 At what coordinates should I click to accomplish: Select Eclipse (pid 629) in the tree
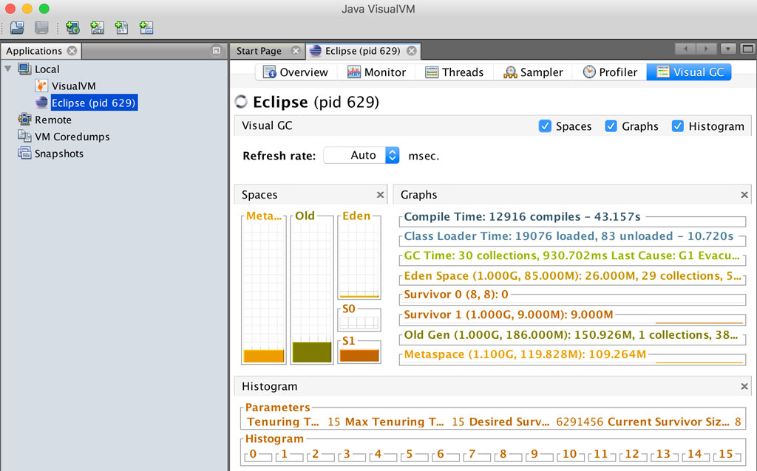[x=94, y=103]
